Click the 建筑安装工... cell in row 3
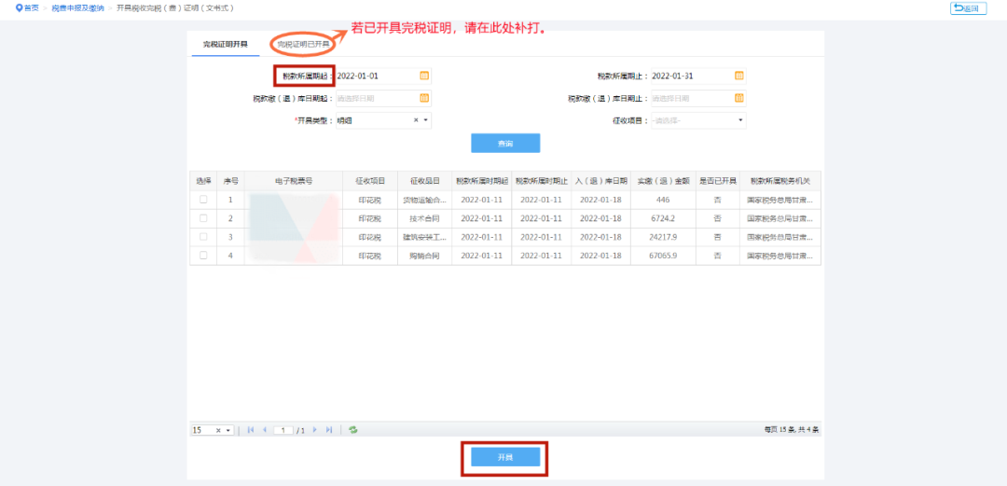Image resolution: width=1007 pixels, height=486 pixels. [424, 237]
